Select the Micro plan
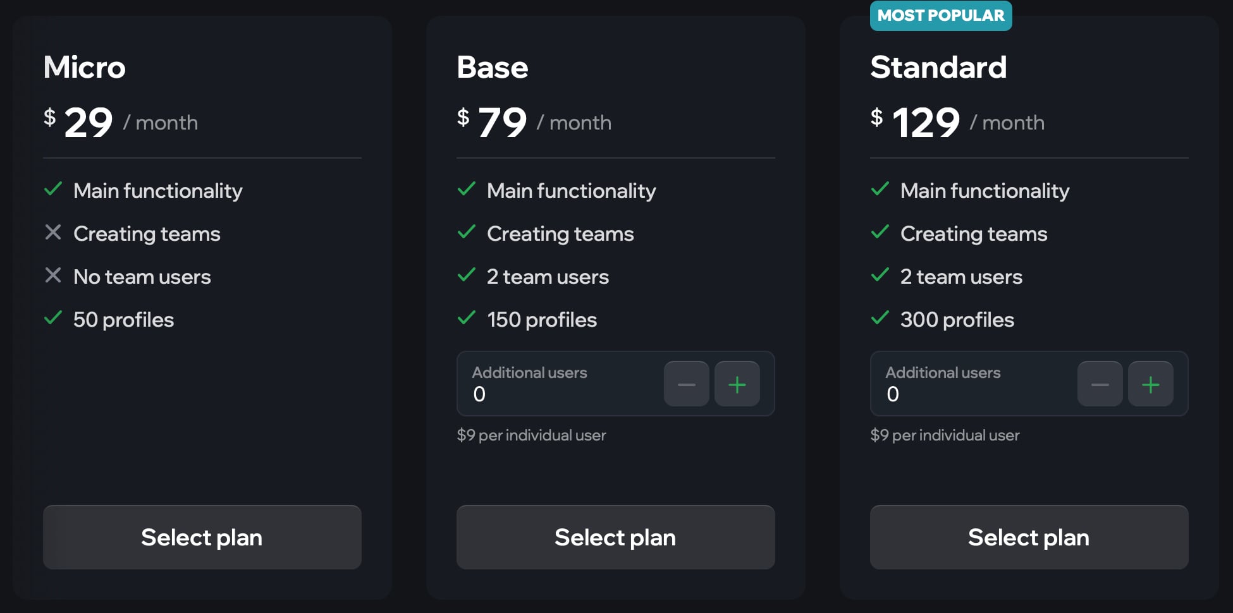Viewport: 1233px width, 613px height. (202, 537)
